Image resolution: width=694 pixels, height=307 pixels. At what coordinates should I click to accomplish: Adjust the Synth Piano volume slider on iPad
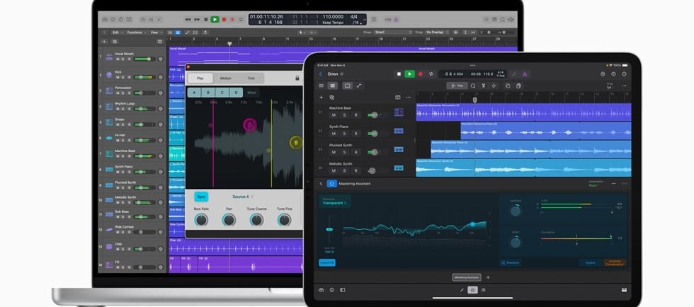[x=374, y=134]
